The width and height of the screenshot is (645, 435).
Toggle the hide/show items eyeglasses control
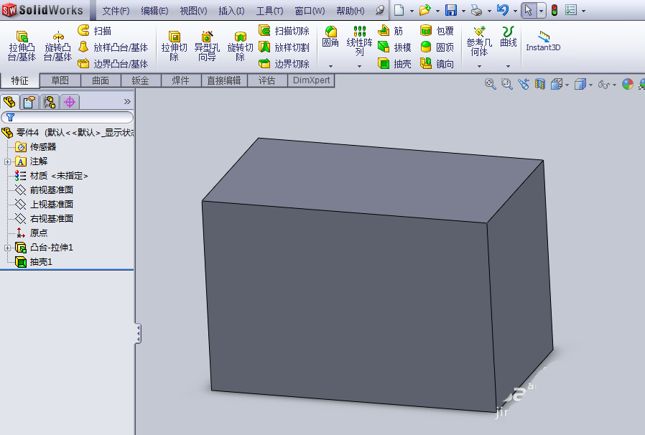[605, 84]
